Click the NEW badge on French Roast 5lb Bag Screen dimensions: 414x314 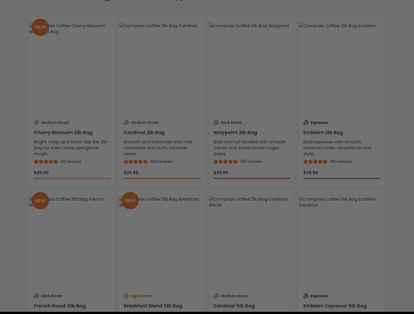click(x=40, y=201)
